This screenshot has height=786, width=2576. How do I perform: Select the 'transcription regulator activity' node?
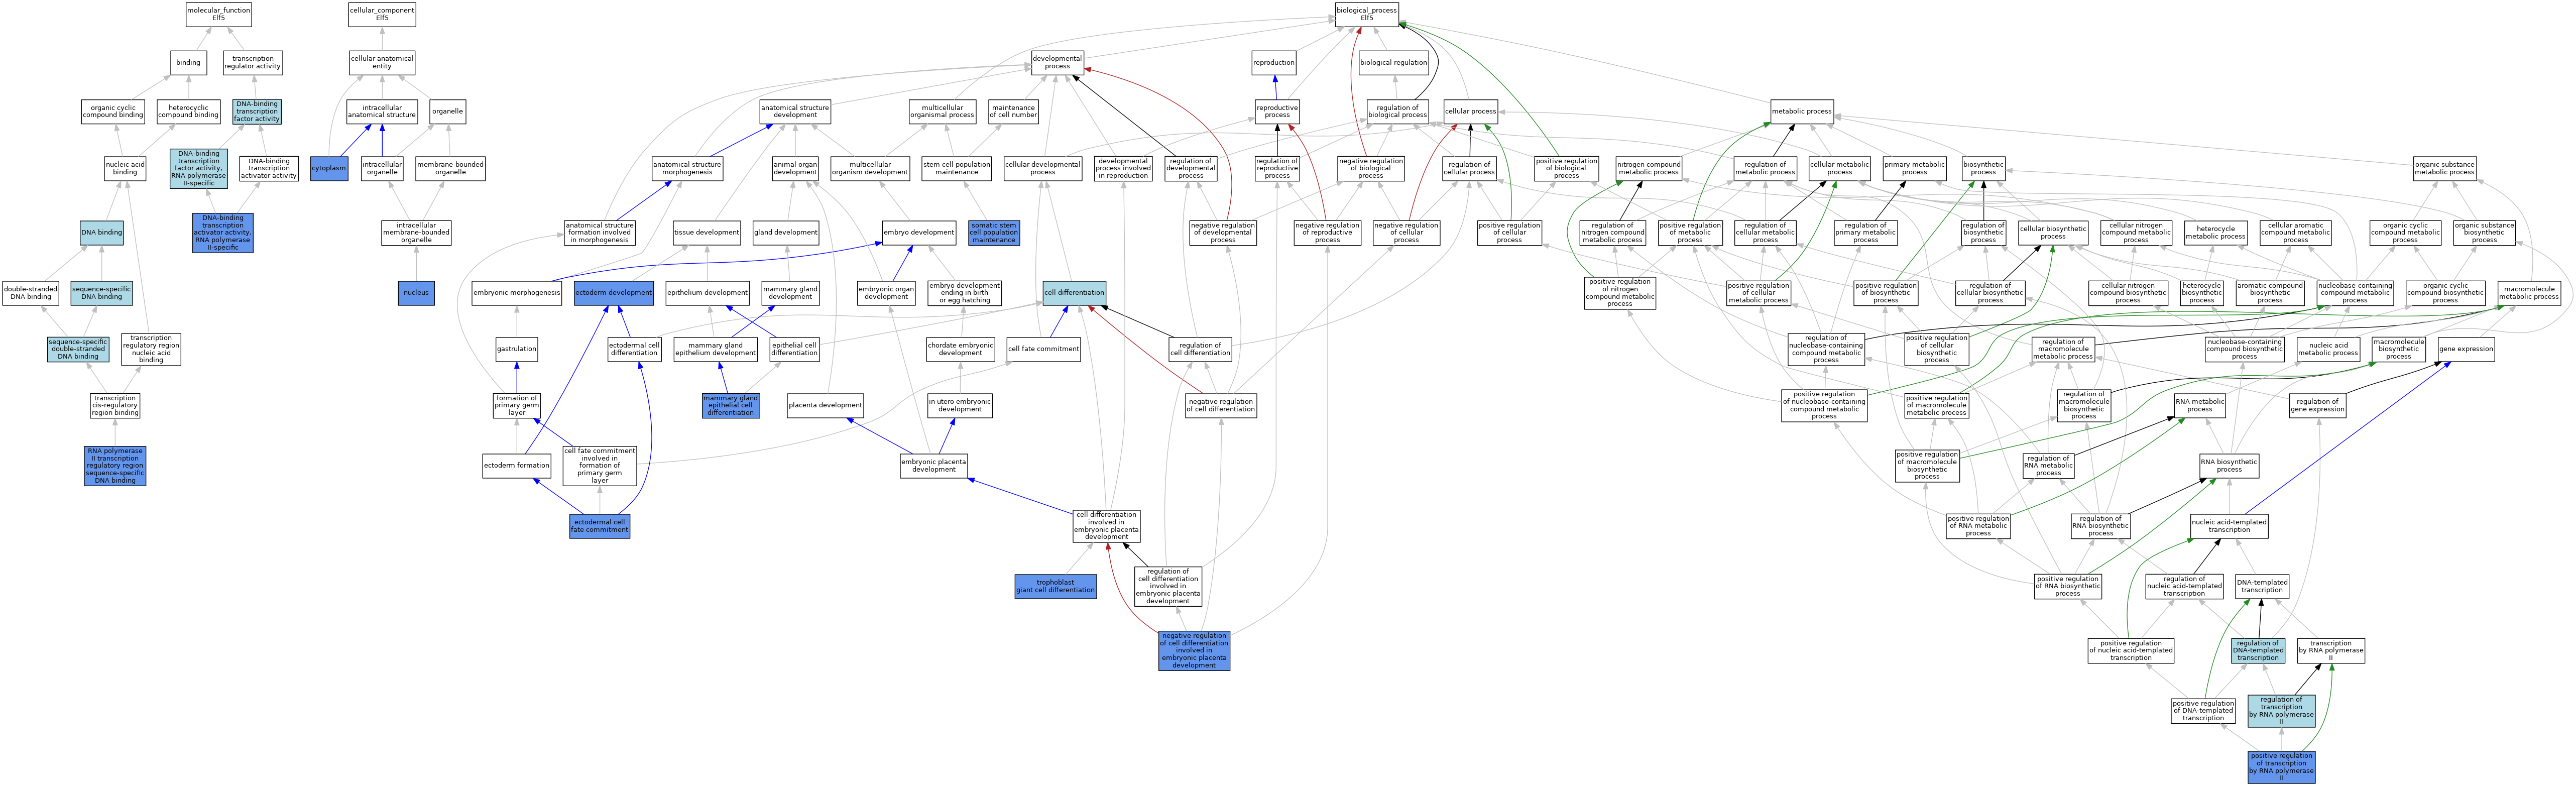pos(253,63)
